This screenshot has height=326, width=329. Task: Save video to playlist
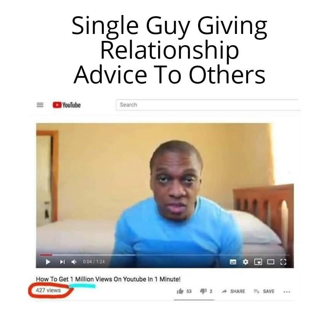tap(264, 291)
